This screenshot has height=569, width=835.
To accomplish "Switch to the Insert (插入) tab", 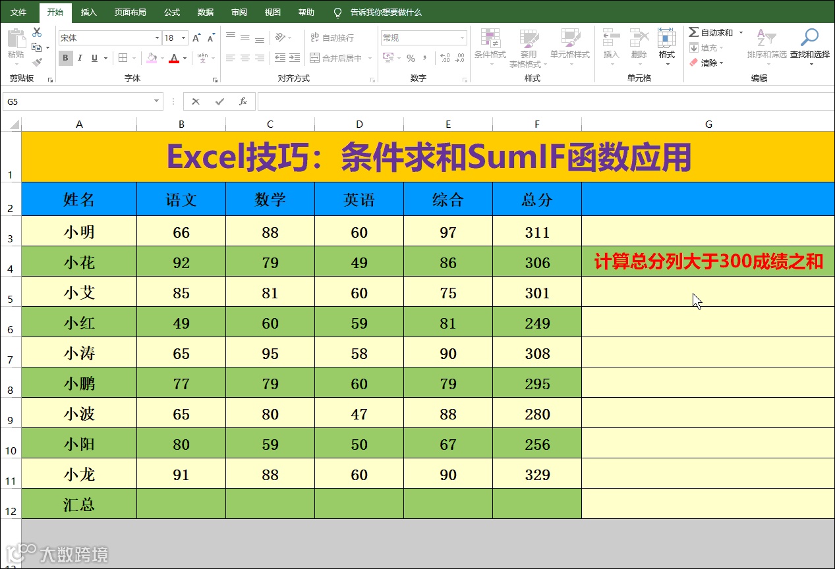I will pyautogui.click(x=88, y=12).
